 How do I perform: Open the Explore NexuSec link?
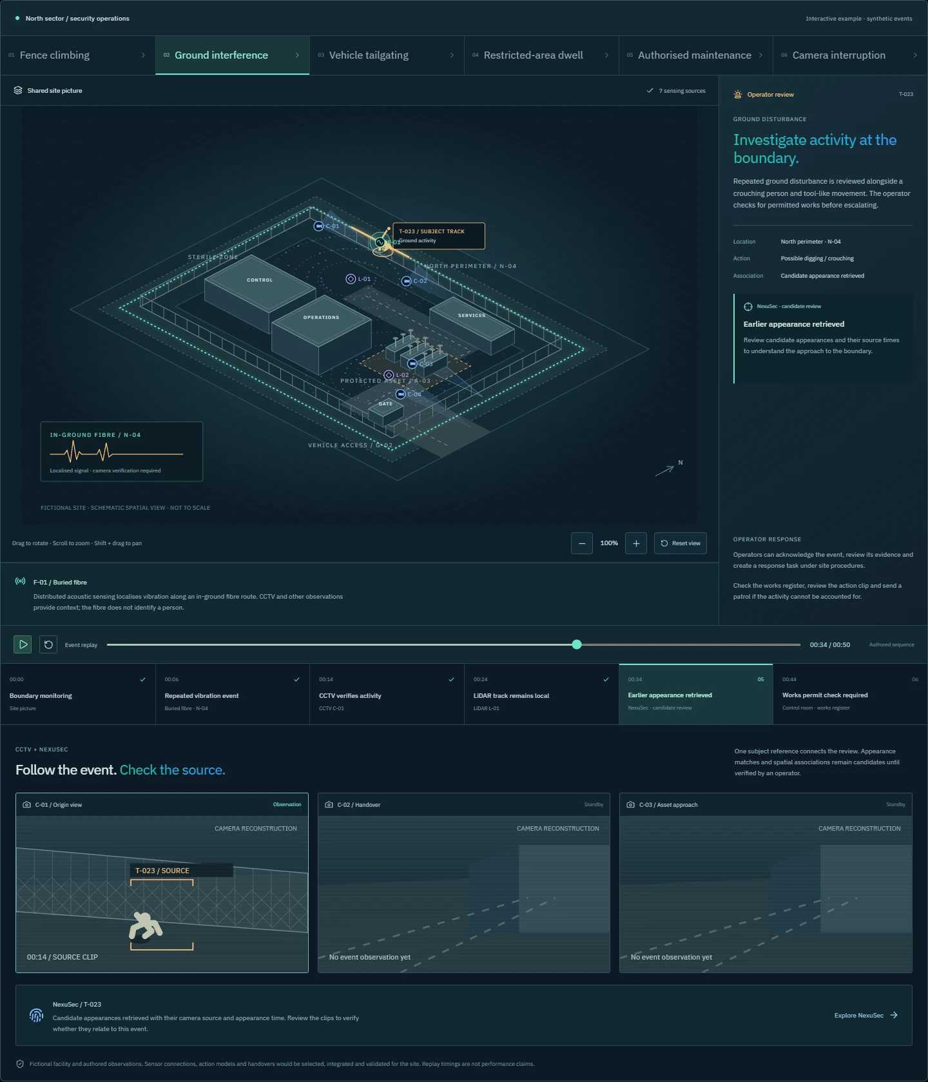tap(865, 1016)
